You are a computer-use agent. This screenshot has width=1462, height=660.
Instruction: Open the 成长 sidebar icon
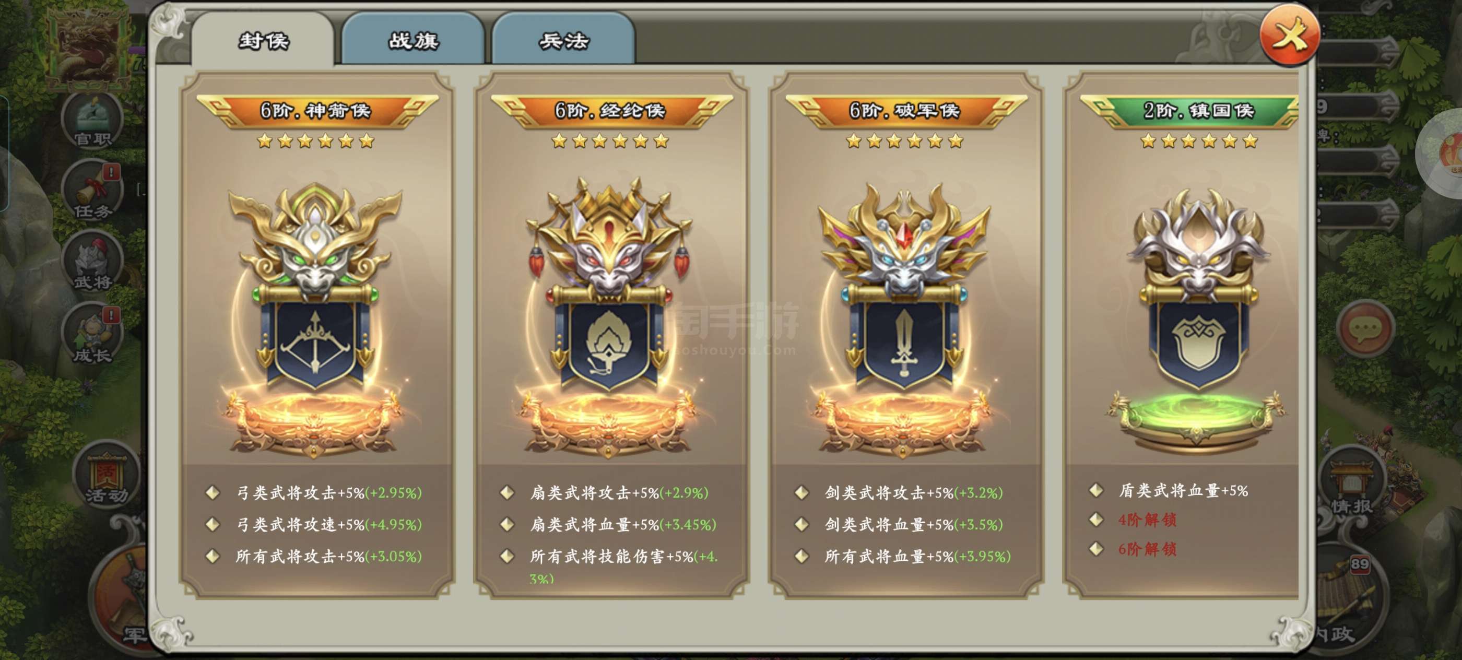click(x=92, y=335)
